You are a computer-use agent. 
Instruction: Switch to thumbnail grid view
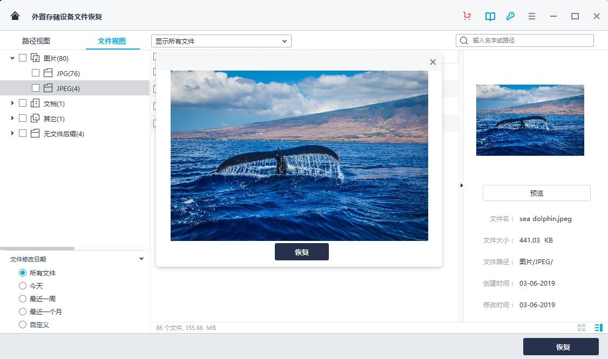tap(582, 328)
